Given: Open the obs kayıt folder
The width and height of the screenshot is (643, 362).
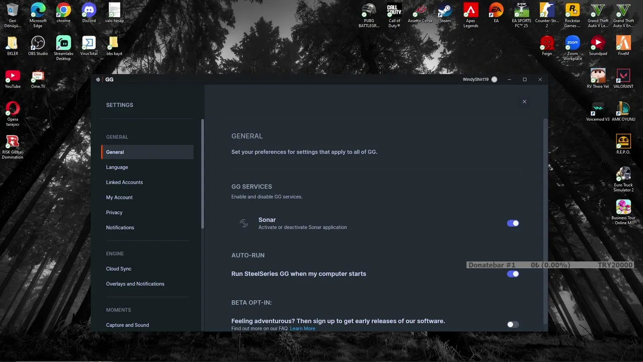Looking at the screenshot, I should tap(115, 43).
